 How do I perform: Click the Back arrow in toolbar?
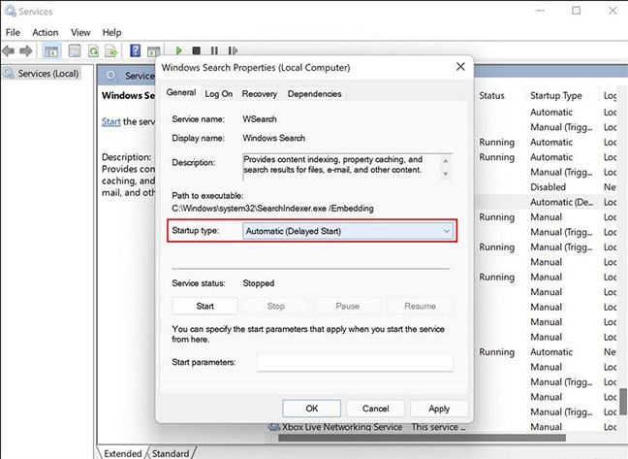tap(10, 50)
